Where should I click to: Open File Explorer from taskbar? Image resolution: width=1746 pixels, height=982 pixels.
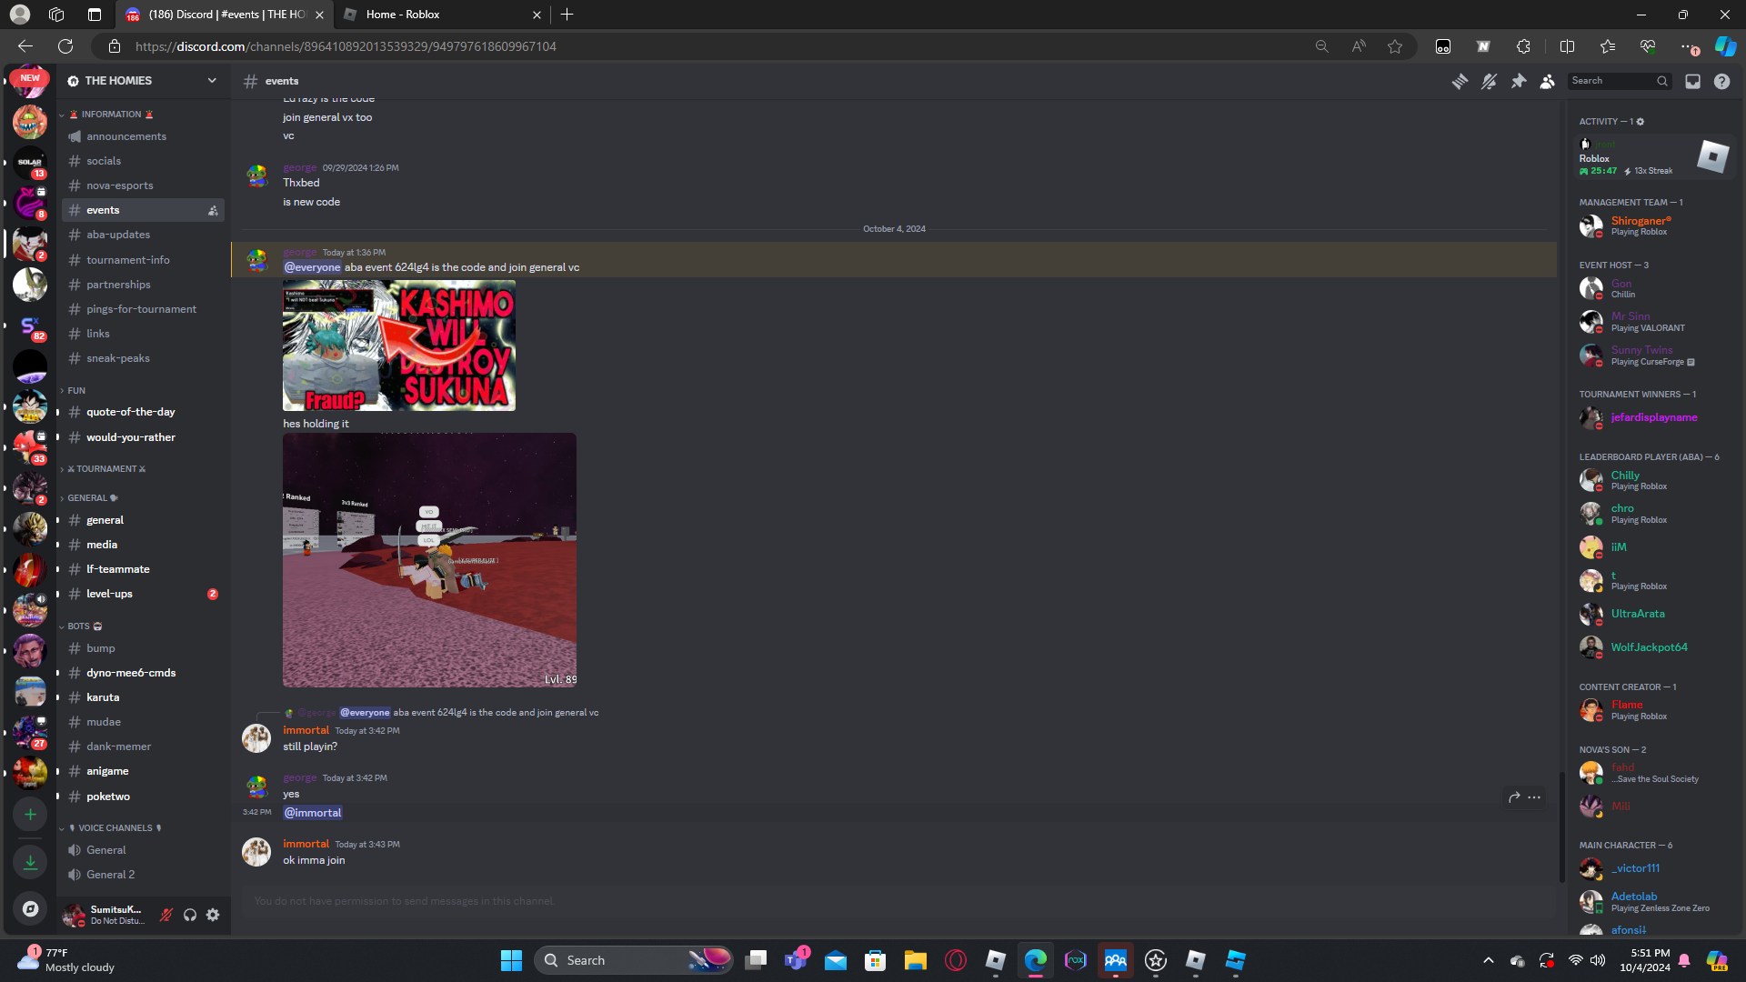pyautogui.click(x=915, y=960)
